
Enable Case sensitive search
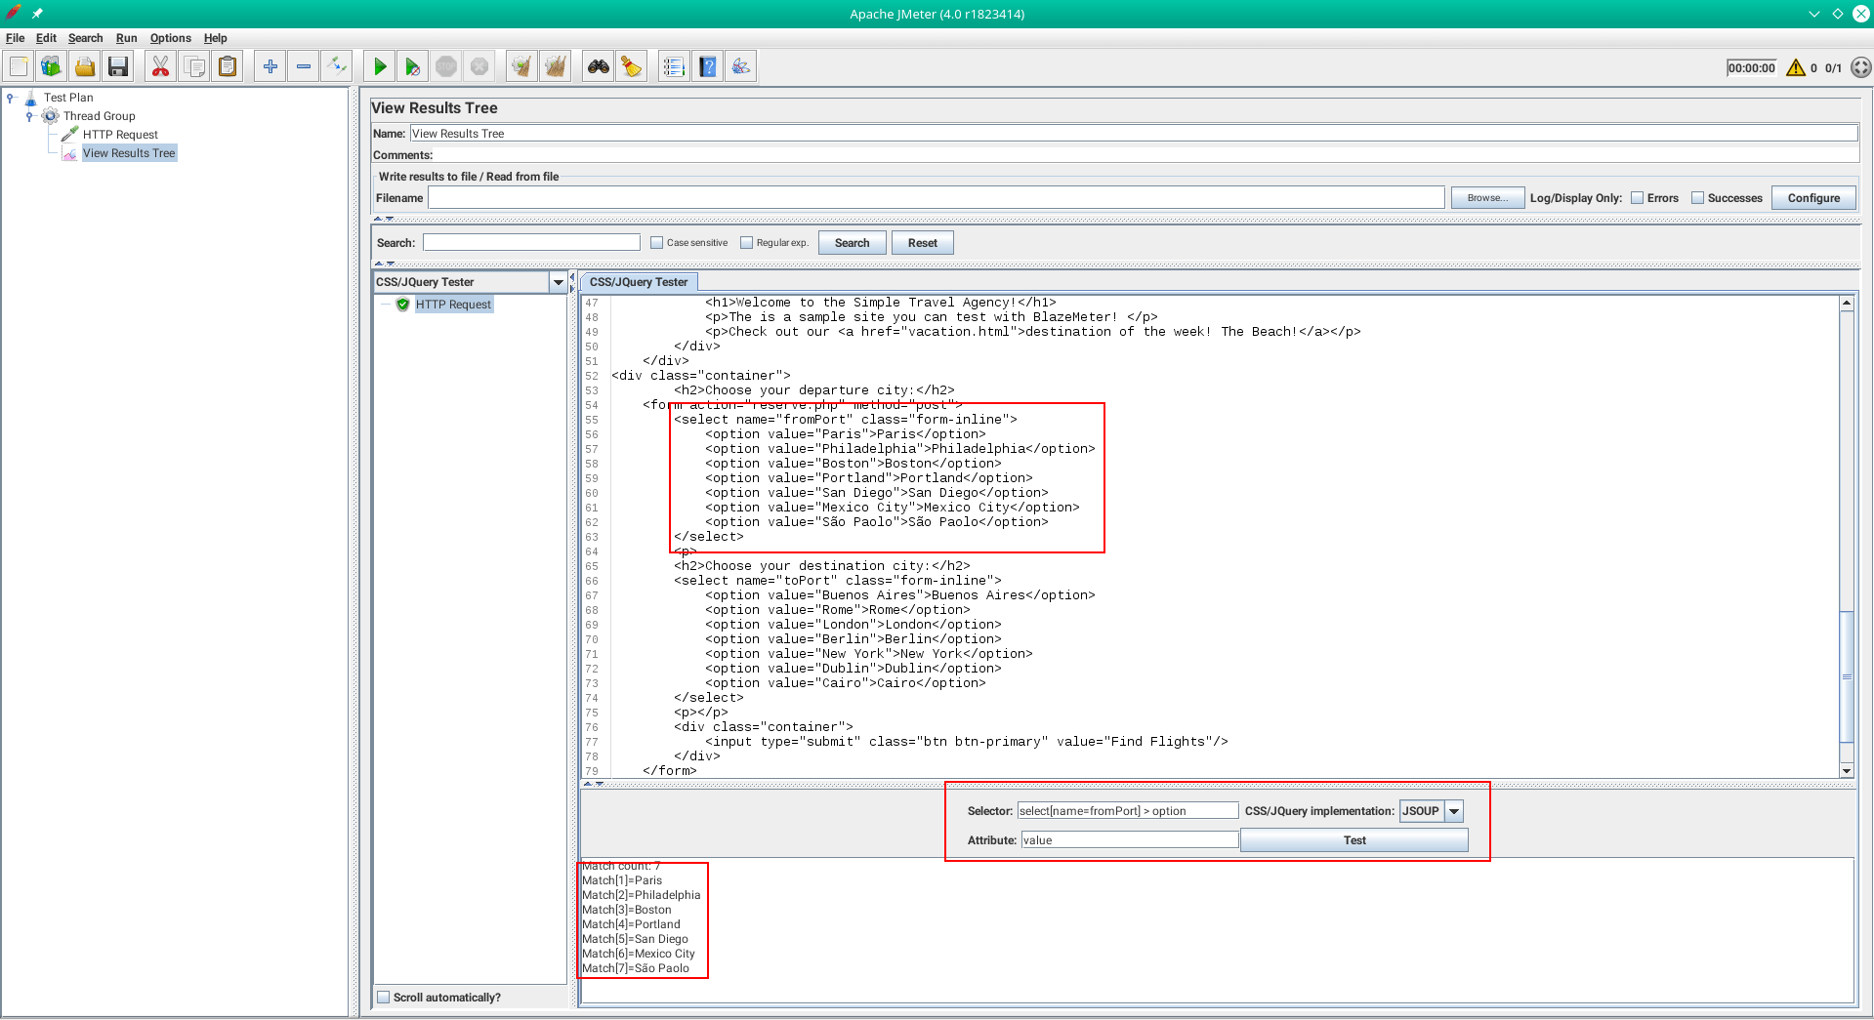pos(657,243)
